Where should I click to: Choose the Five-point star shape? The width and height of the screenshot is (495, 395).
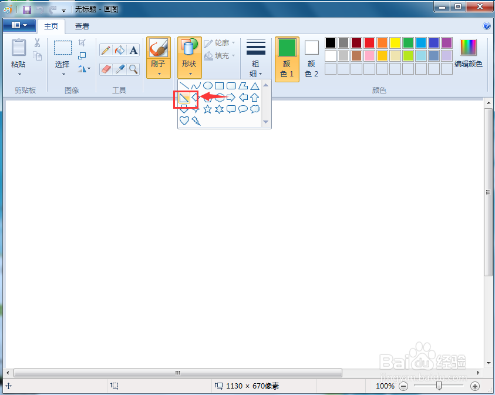207,109
